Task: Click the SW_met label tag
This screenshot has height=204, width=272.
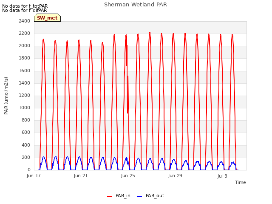Action: pyautogui.click(x=47, y=18)
